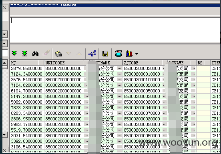Open ellipsis after 分公司 in 2879.86000000 row

tap(120, 68)
